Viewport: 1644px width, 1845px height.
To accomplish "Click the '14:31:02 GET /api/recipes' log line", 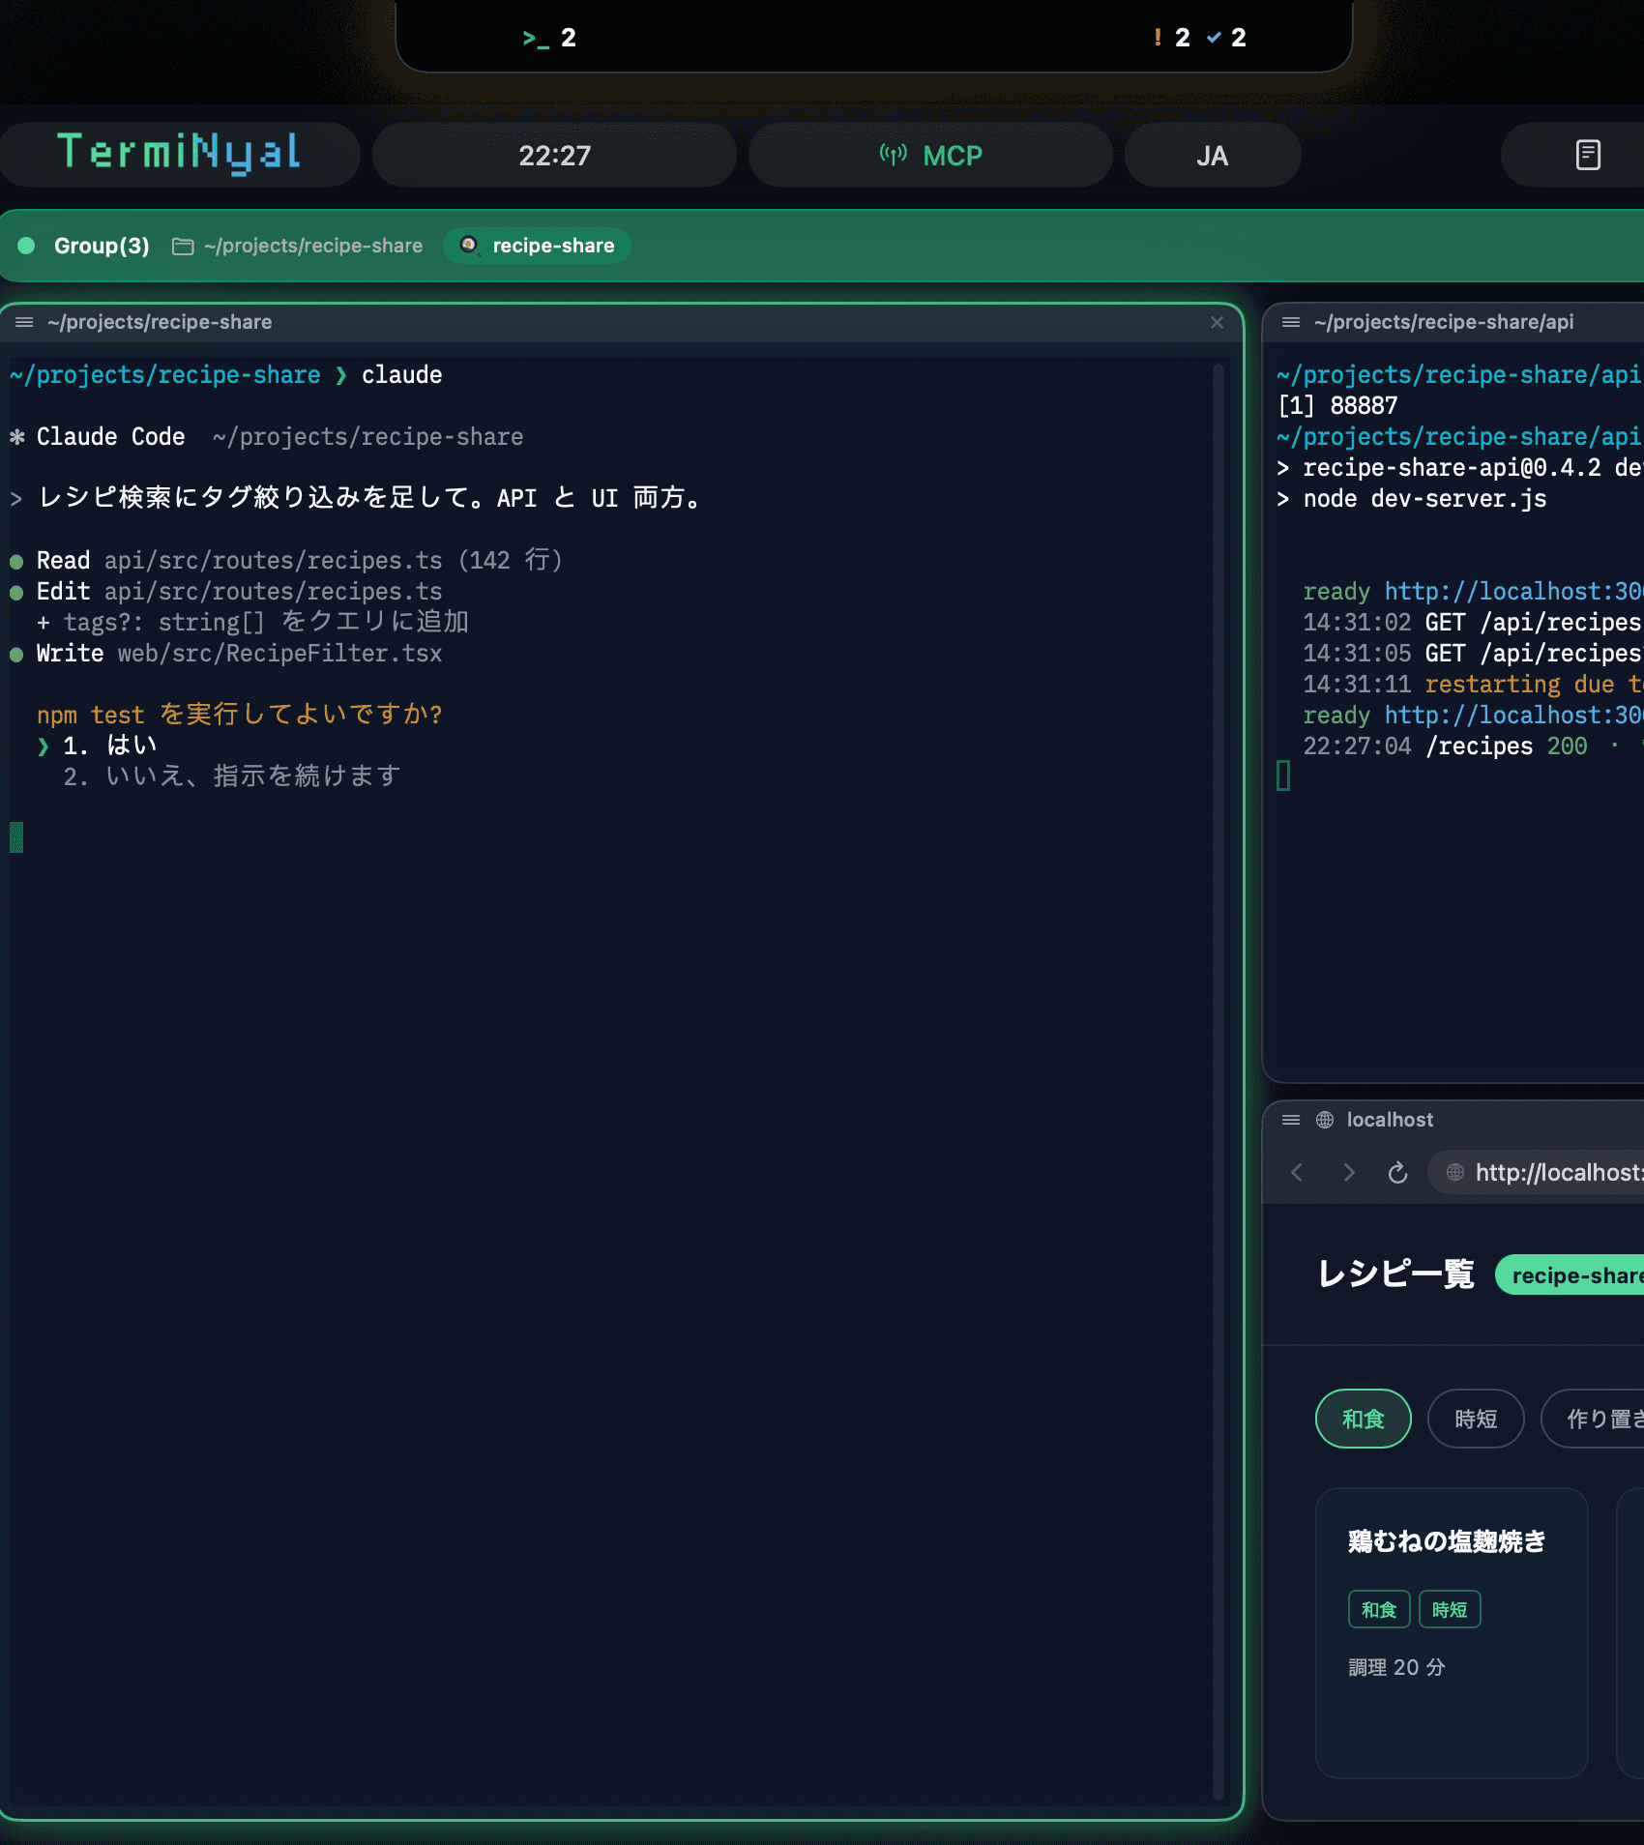I will click(1473, 623).
